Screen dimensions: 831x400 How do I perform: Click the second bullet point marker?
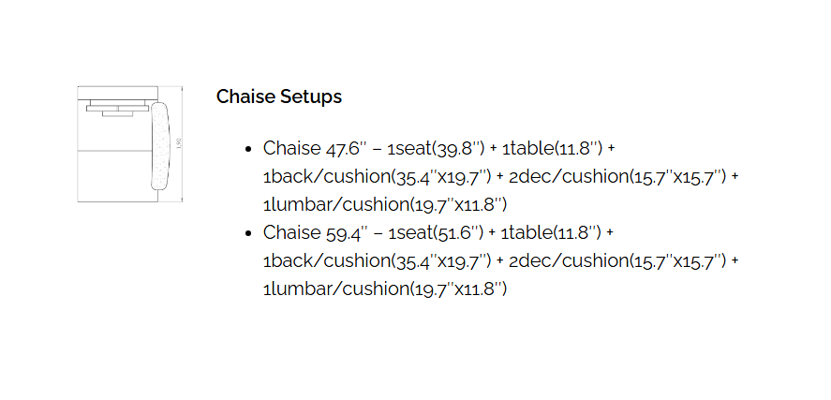(x=248, y=233)
